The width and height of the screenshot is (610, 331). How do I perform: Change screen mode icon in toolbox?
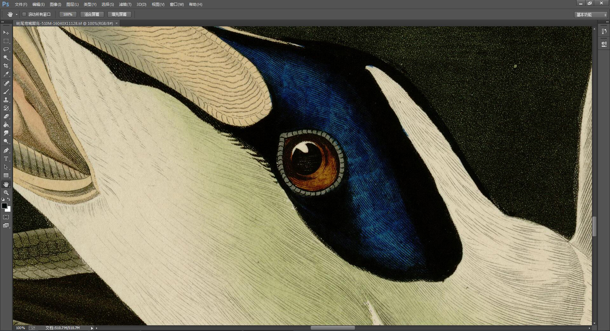(x=6, y=225)
